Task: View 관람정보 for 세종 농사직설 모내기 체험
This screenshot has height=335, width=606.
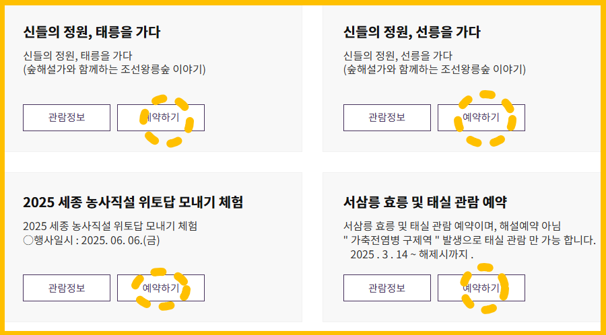Action: pyautogui.click(x=67, y=288)
